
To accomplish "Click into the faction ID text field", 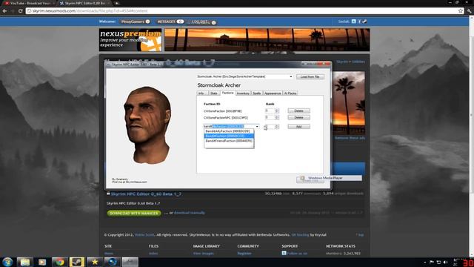I will pos(229,127).
